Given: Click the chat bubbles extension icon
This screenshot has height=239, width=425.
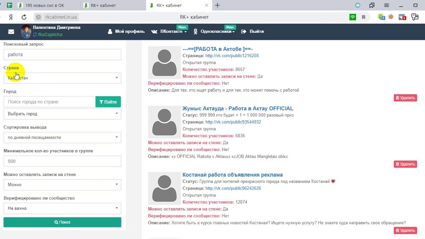Looking at the screenshot, I should click(x=414, y=17).
